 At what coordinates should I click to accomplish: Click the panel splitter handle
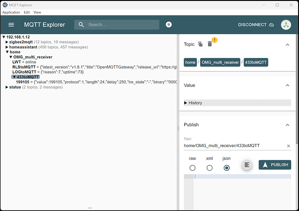pyautogui.click(x=178, y=128)
